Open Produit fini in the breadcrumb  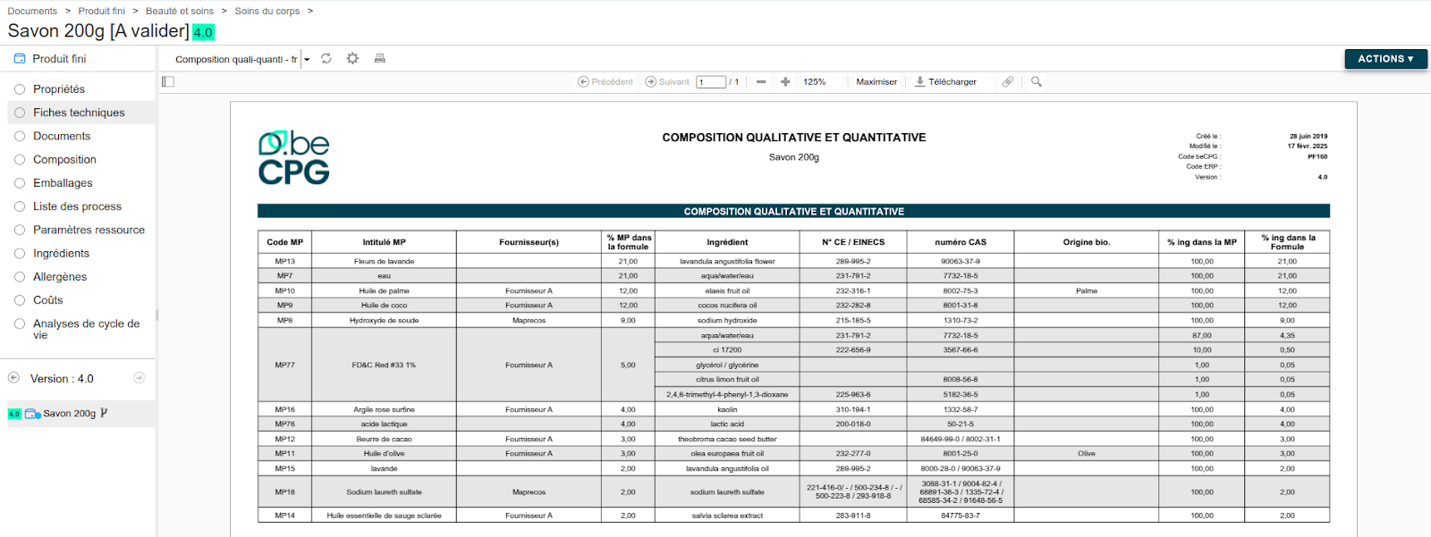click(x=101, y=11)
